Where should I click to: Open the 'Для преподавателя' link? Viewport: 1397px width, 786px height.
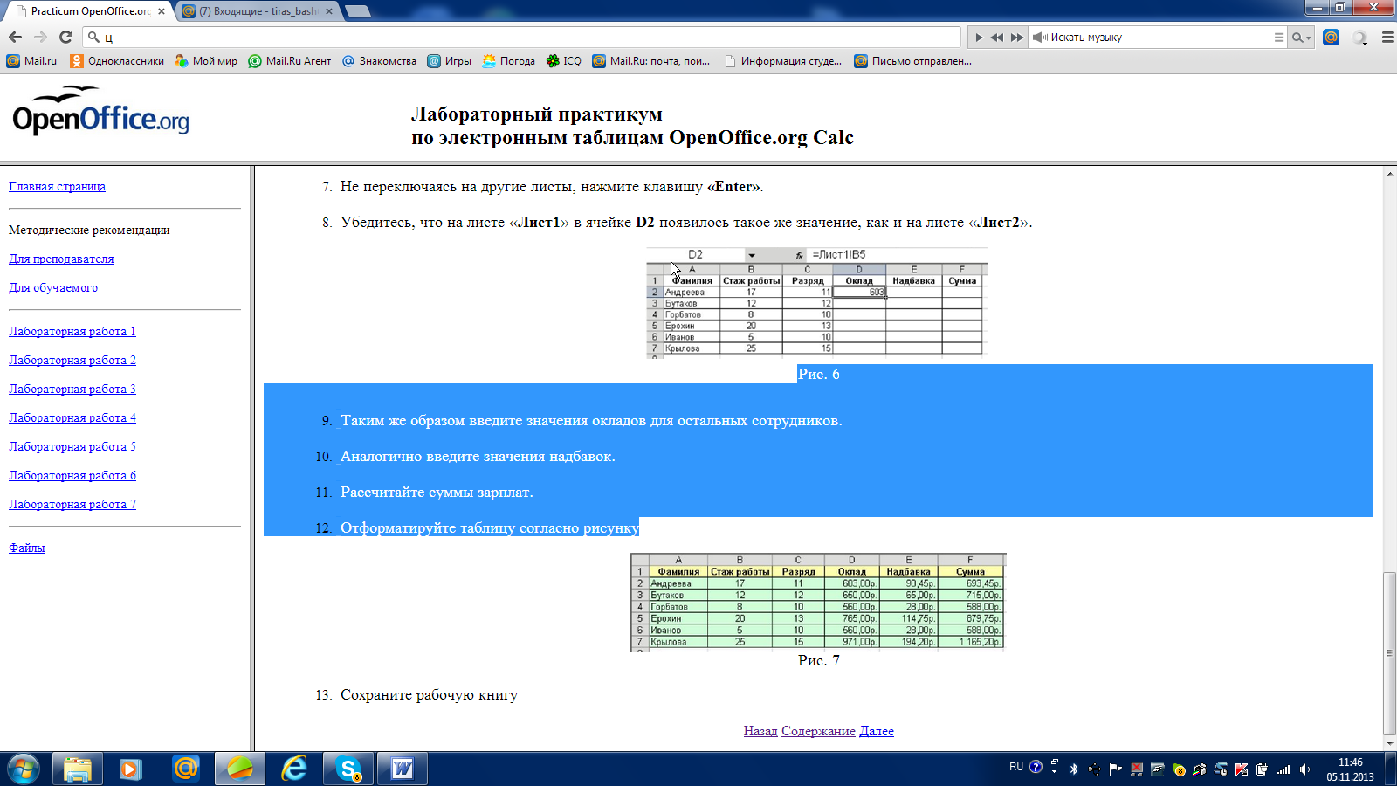tap(61, 259)
